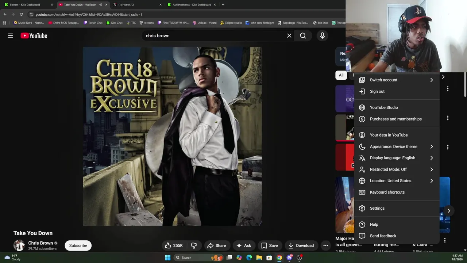Click the Keyboard shortcuts keyboard icon

pyautogui.click(x=362, y=192)
